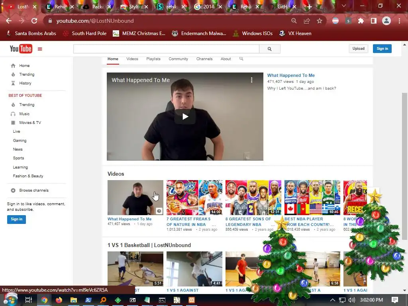408x306 pixels.
Task: Open the Santa Bombs Arabs bookmark
Action: coord(31,33)
